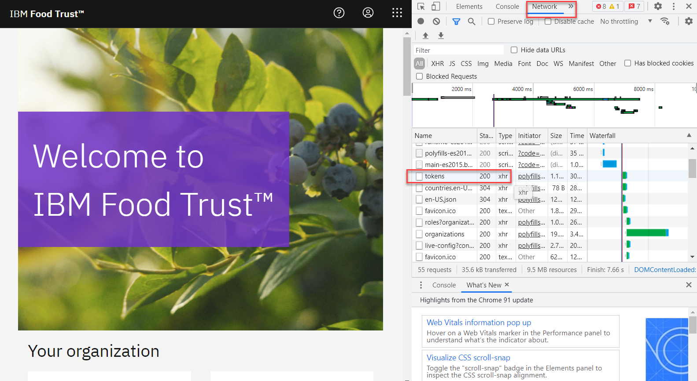Screen dimensions: 697x381
Task: Open network panel settings gear
Action: [x=689, y=21]
